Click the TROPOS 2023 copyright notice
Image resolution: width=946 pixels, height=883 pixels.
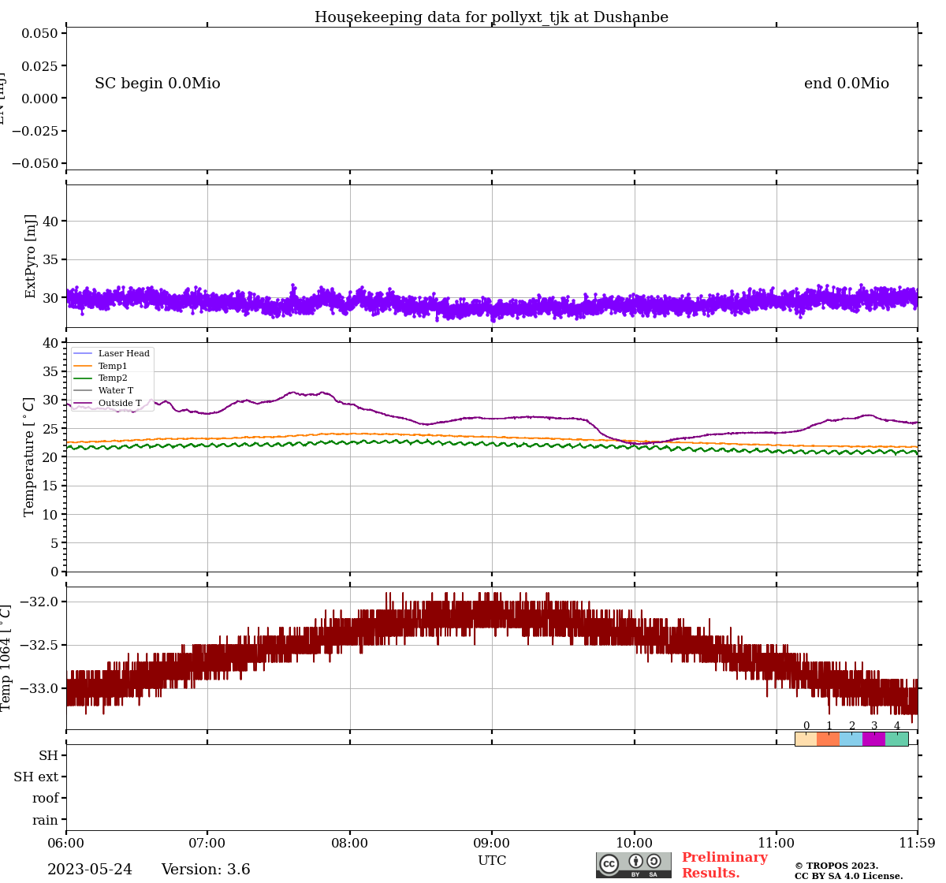(836, 866)
